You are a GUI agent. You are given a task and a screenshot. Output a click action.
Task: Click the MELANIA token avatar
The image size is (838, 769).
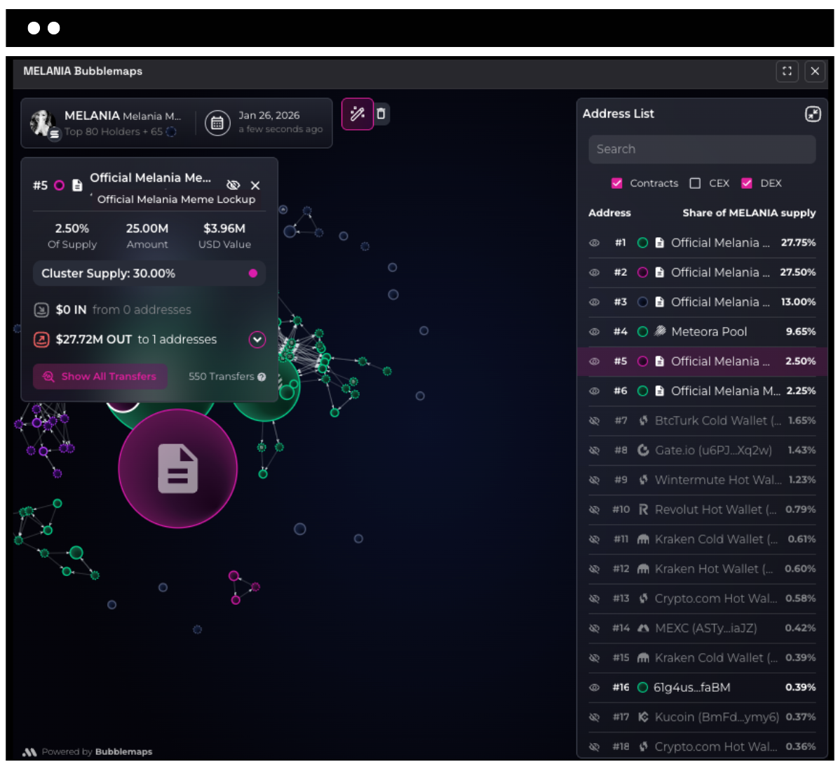point(43,123)
